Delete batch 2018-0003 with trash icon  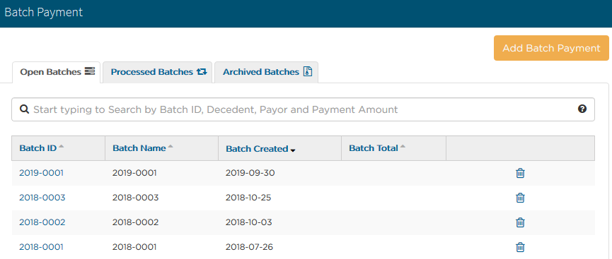520,198
